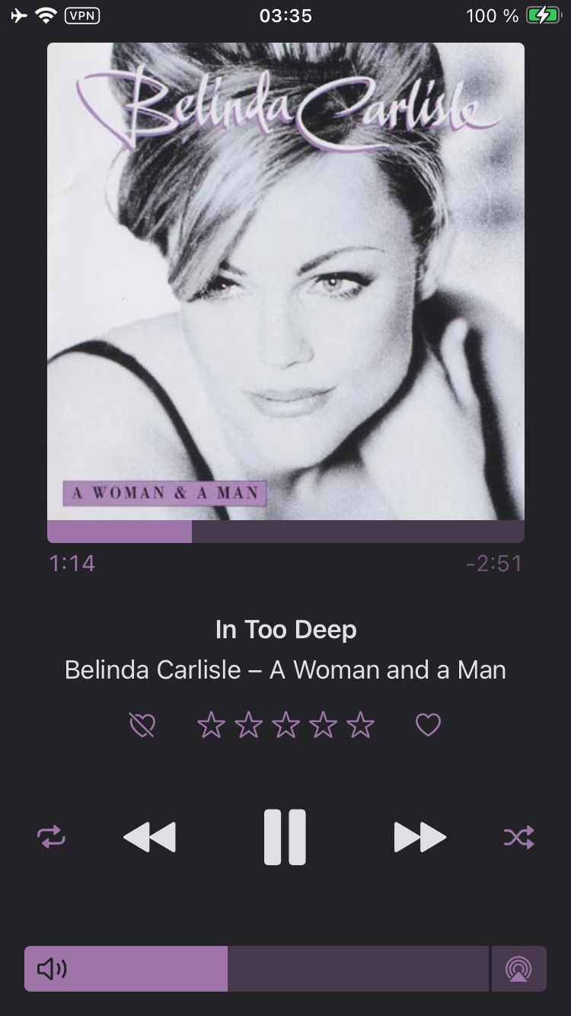Toggle remaining time display -2:51
The image size is (571, 1016).
[x=494, y=564]
